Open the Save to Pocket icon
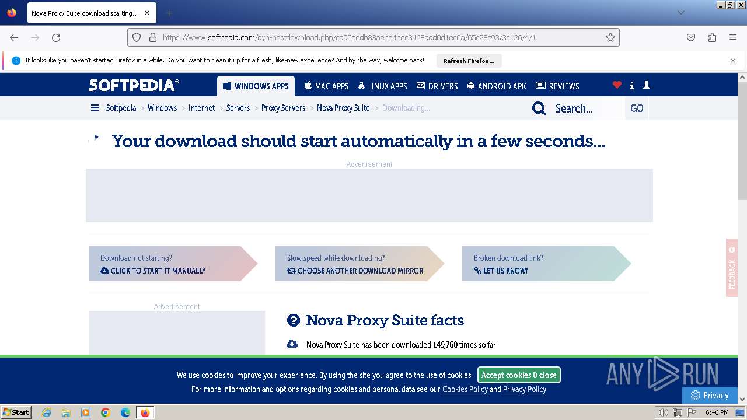The image size is (747, 420). tap(691, 37)
